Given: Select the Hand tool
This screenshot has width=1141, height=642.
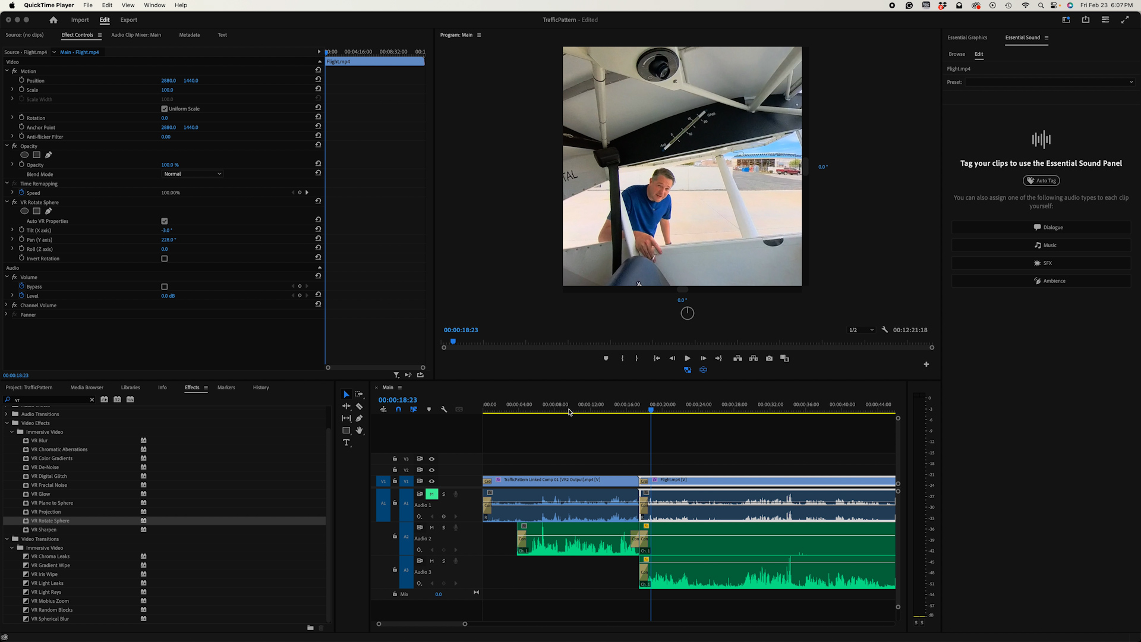Looking at the screenshot, I should [x=359, y=430].
